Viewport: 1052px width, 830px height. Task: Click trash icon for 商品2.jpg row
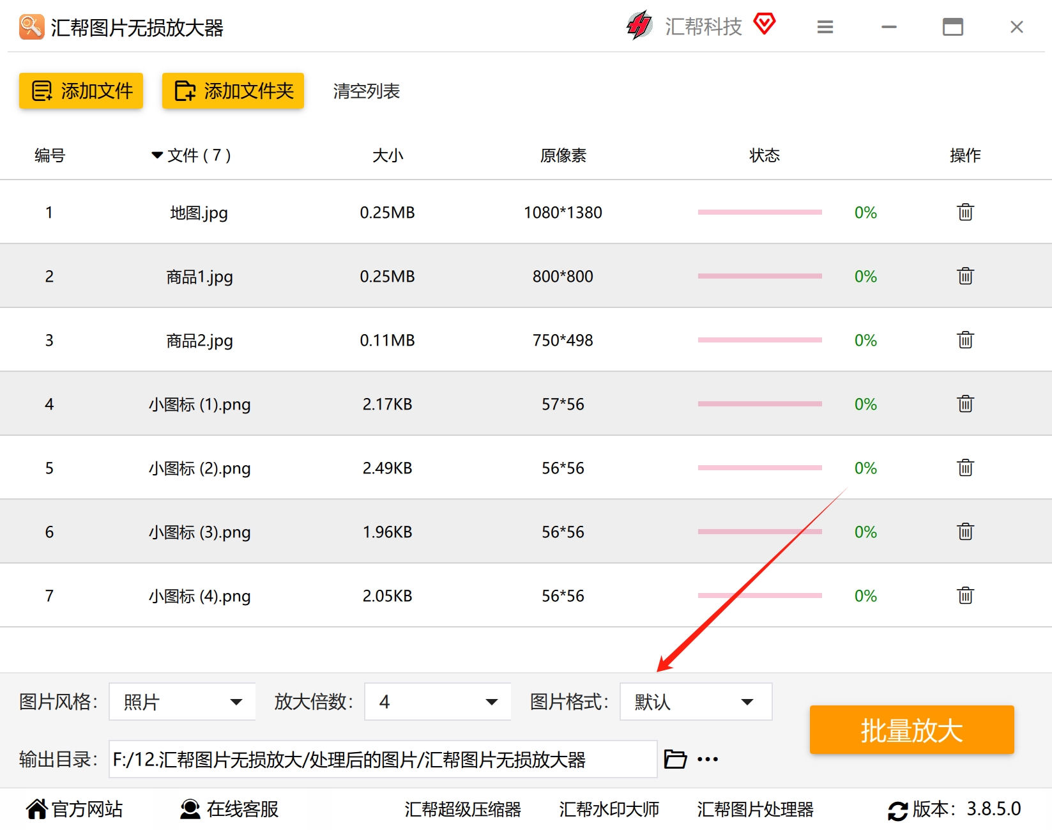[x=965, y=340]
